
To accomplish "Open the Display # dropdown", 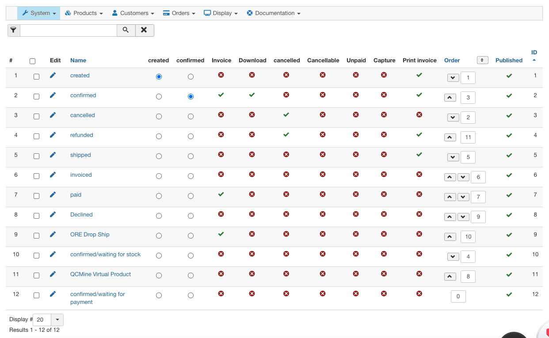I will click(x=57, y=319).
